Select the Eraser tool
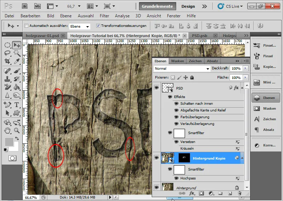The image size is (283, 201). pyautogui.click(x=7, y=87)
